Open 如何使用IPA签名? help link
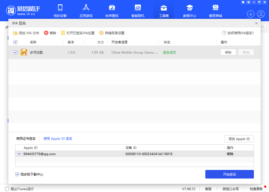269x192 pixels. [238, 33]
